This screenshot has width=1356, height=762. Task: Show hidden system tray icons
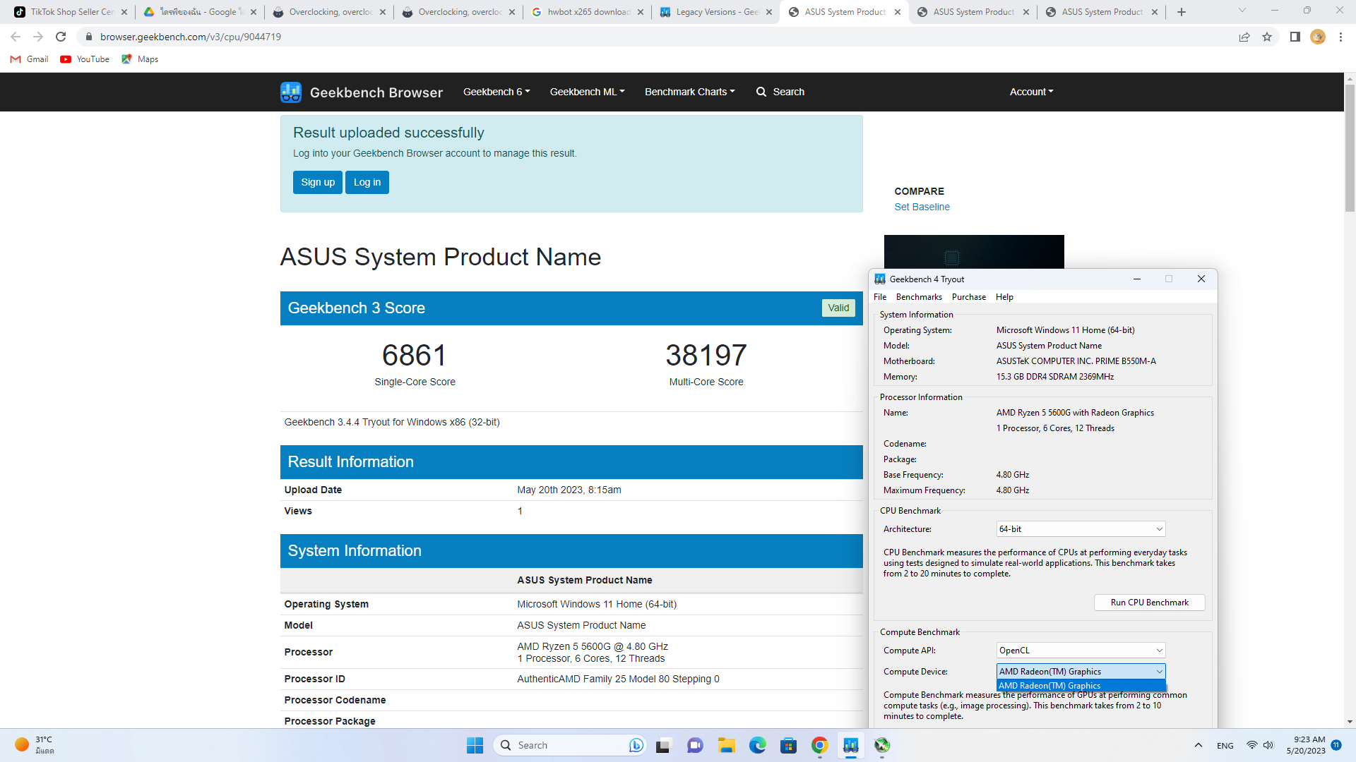(x=1199, y=745)
